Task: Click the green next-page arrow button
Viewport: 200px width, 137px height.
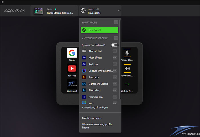Action: pyautogui.click(x=127, y=84)
